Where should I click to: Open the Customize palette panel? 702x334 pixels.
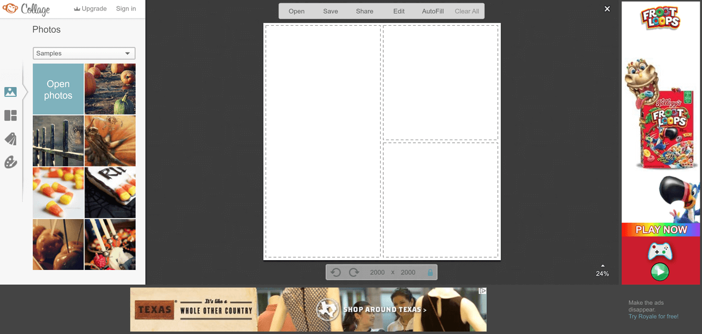pos(11,163)
